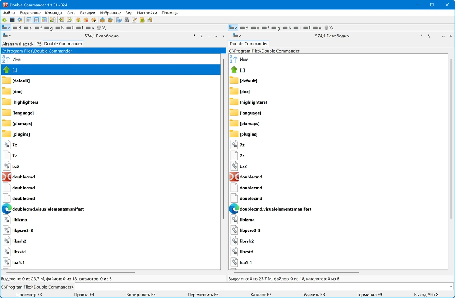Click Extract files box toolbar icon
Image resolution: width=455 pixels, height=298 pixels.
pyautogui.click(x=110, y=20)
